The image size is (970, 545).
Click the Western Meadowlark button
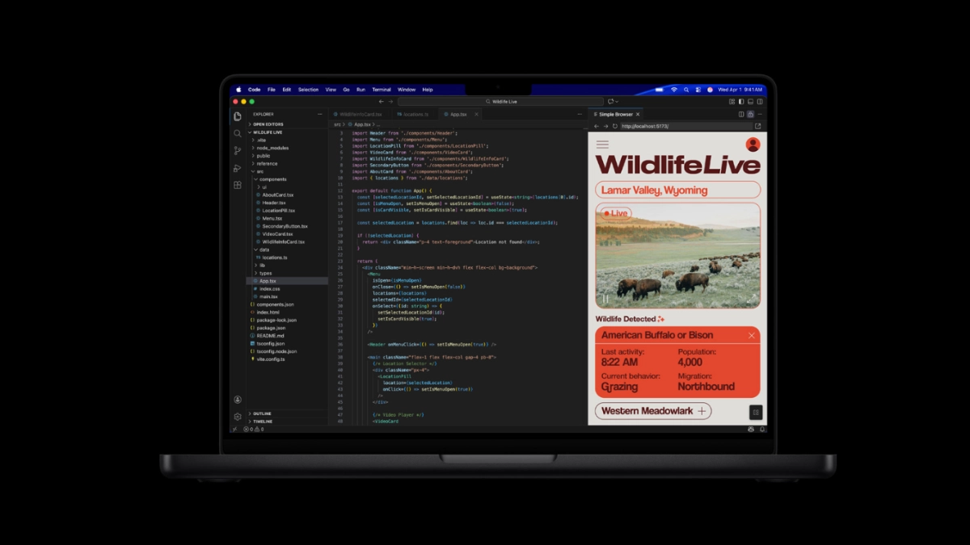click(653, 411)
